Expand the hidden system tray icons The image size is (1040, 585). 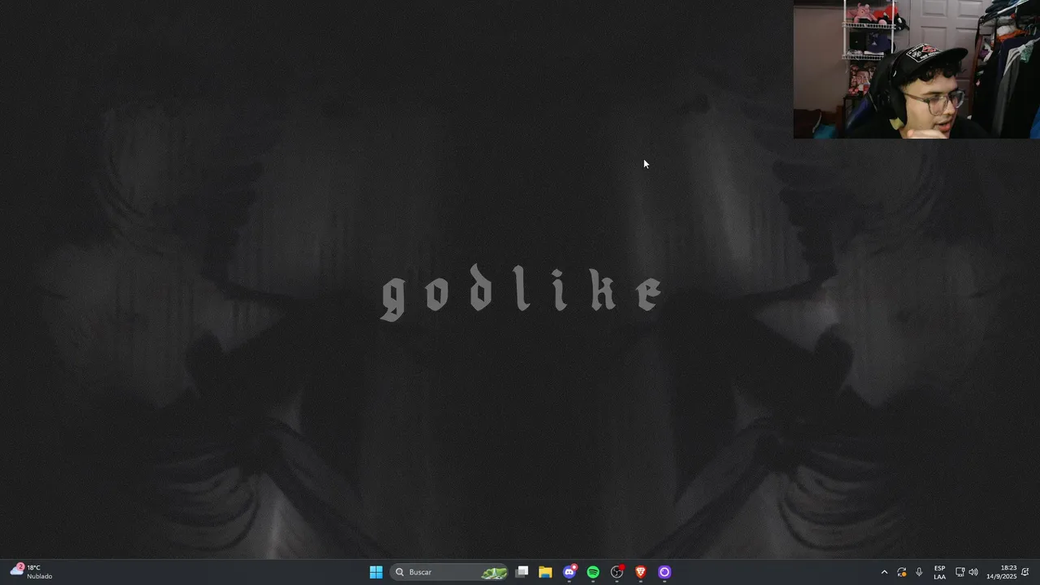[884, 572]
